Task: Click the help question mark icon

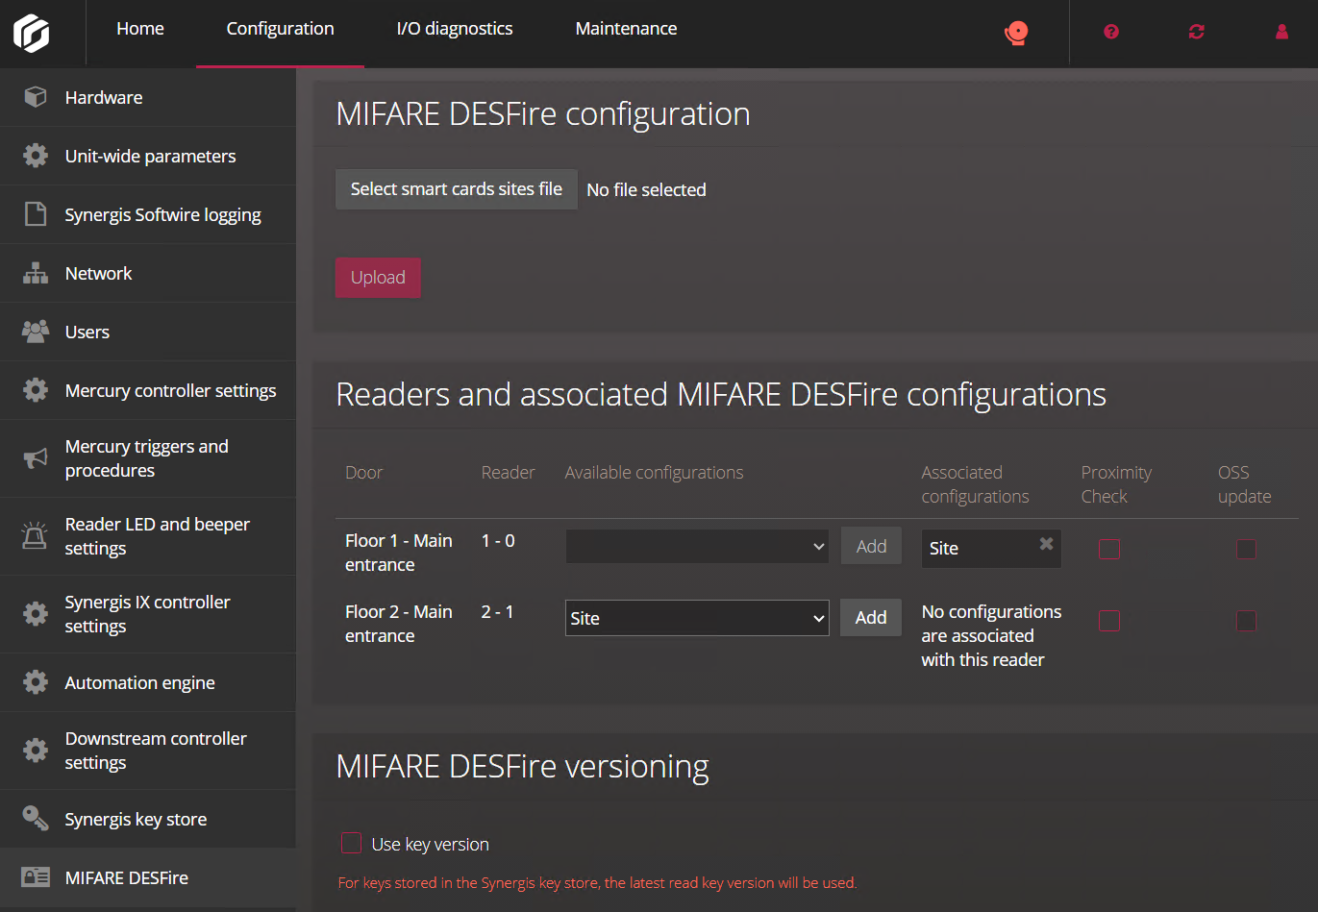Action: [1111, 32]
